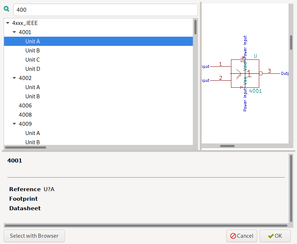This screenshot has width=297, height=244.
Task: Click the 400 search filter field
Action: [105, 10]
